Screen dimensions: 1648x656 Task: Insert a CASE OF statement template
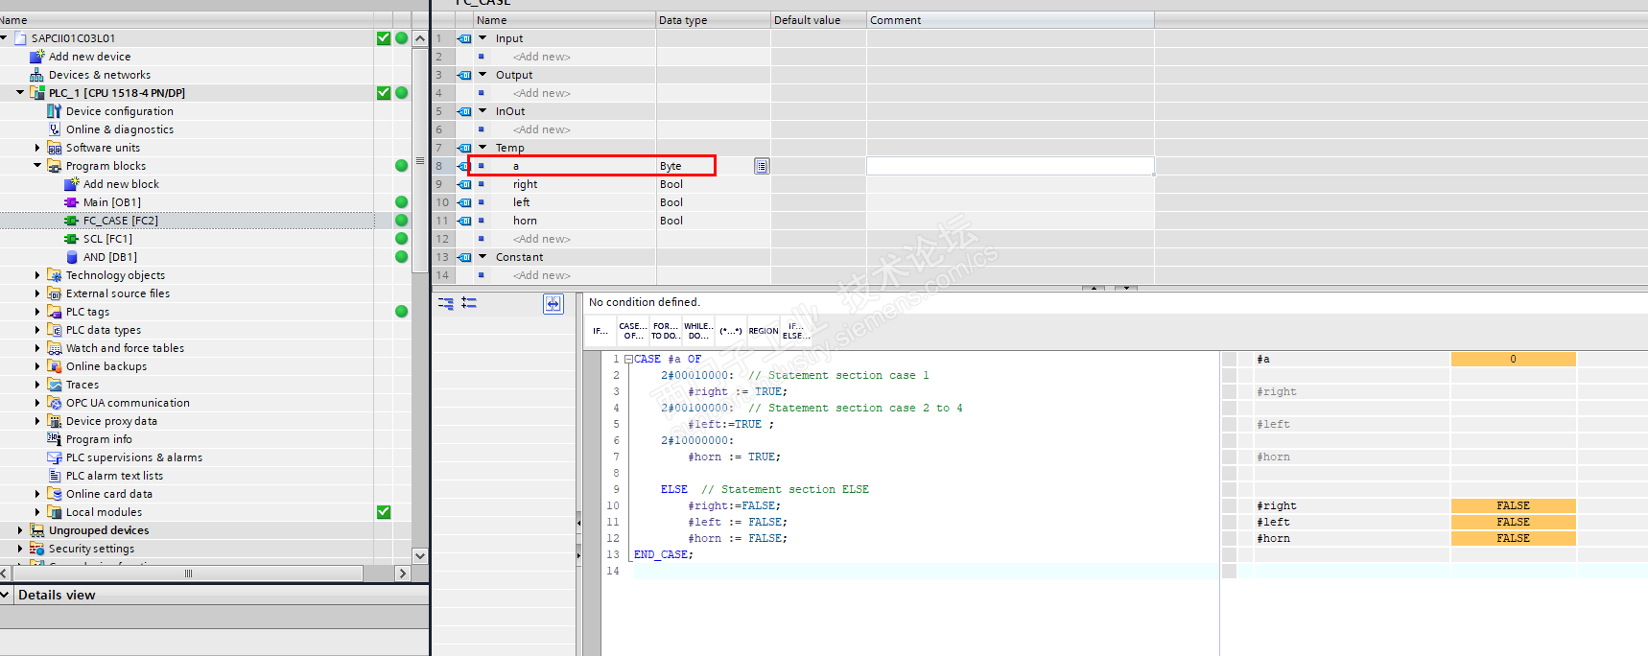(633, 331)
